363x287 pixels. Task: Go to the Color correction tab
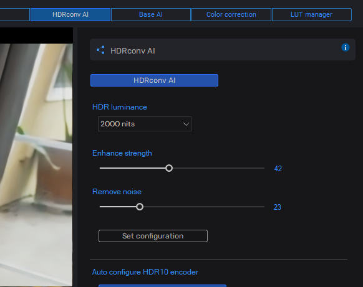click(x=231, y=14)
